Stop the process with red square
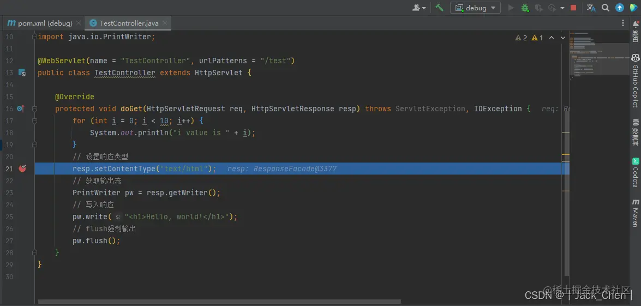 tap(573, 7)
